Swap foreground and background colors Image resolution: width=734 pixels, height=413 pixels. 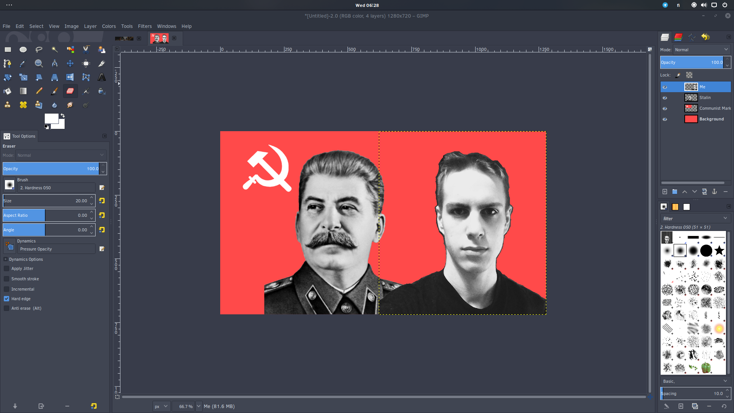63,115
